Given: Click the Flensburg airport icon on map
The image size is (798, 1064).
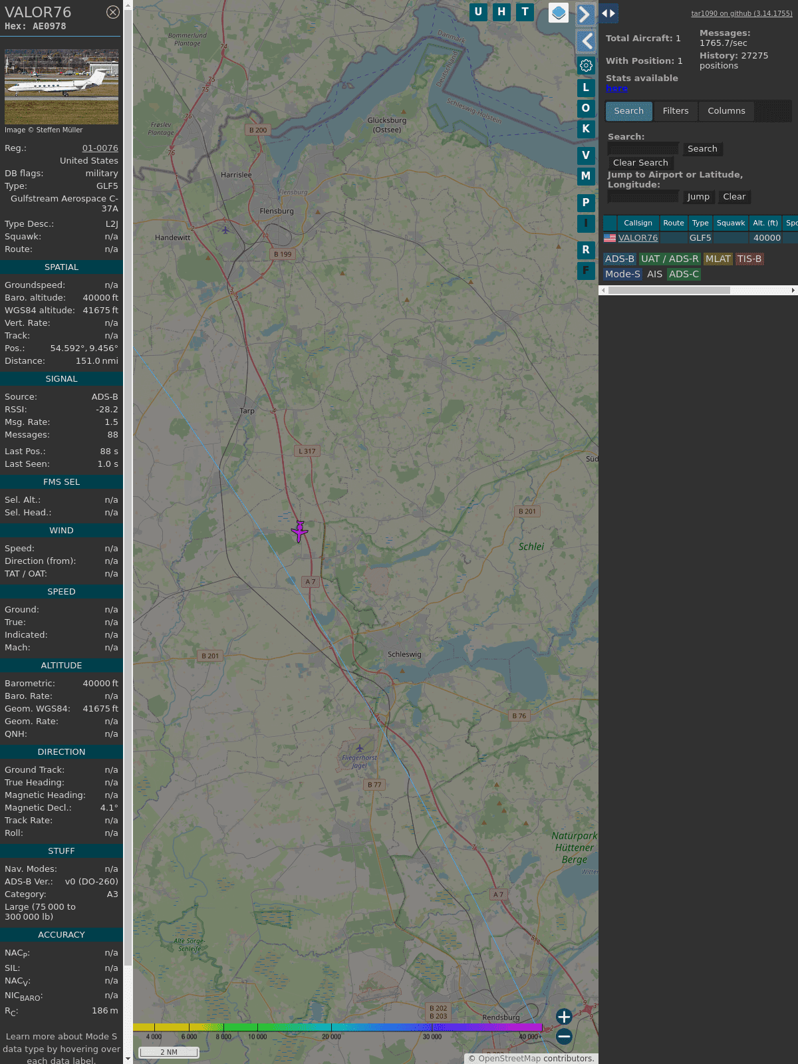Looking at the screenshot, I should (x=226, y=230).
